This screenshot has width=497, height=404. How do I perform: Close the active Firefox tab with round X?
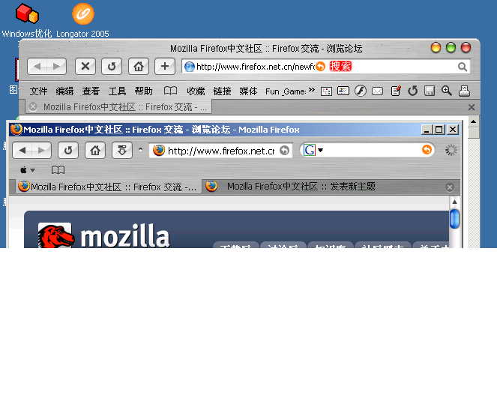tap(450, 187)
